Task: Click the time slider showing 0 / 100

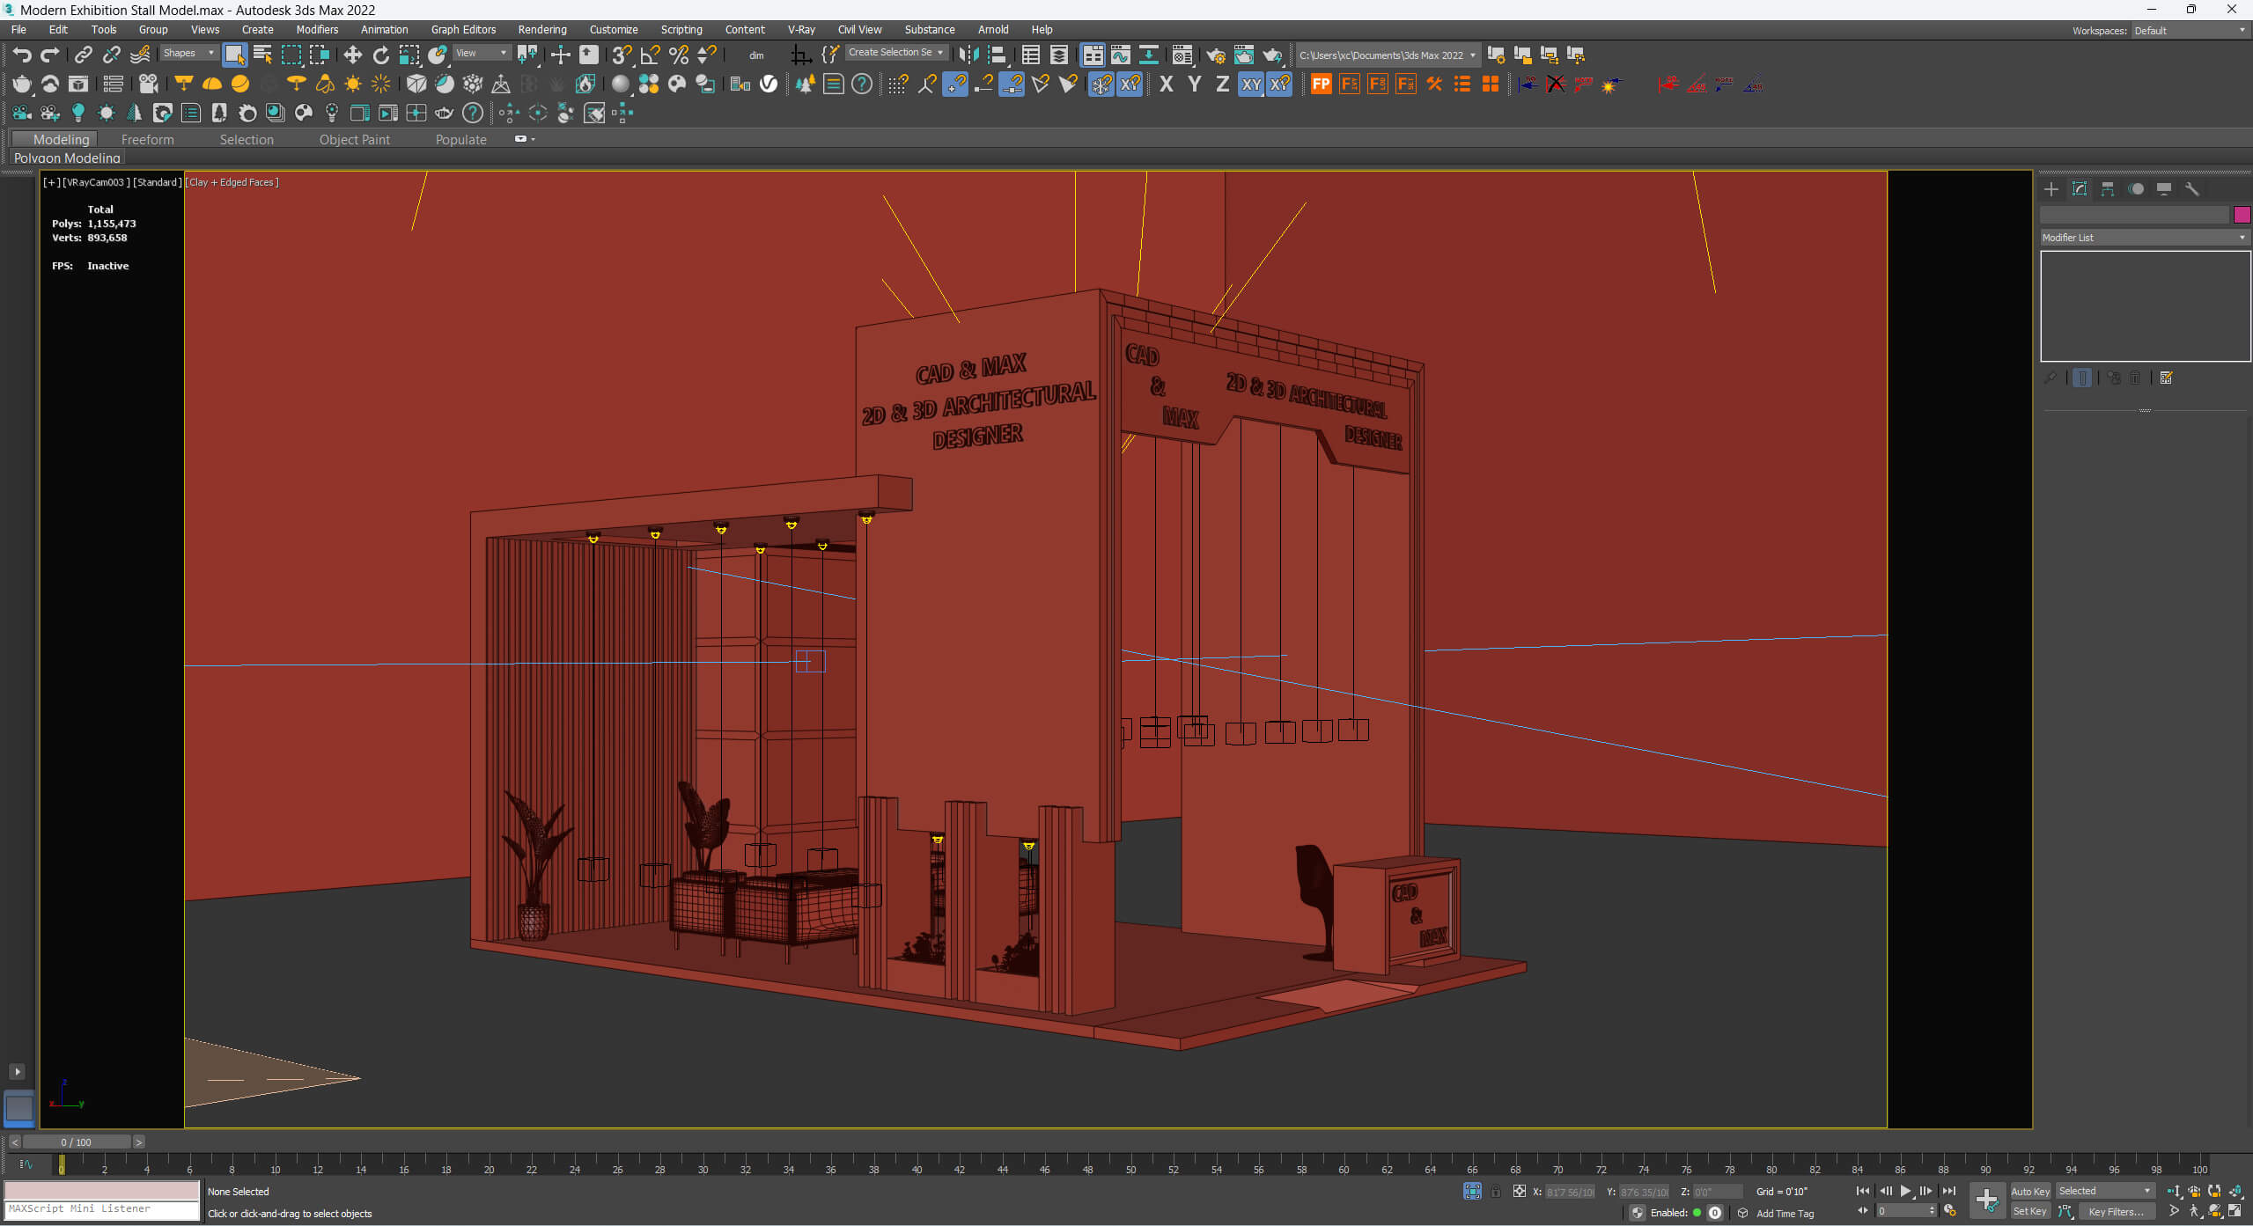Action: pos(77,1142)
